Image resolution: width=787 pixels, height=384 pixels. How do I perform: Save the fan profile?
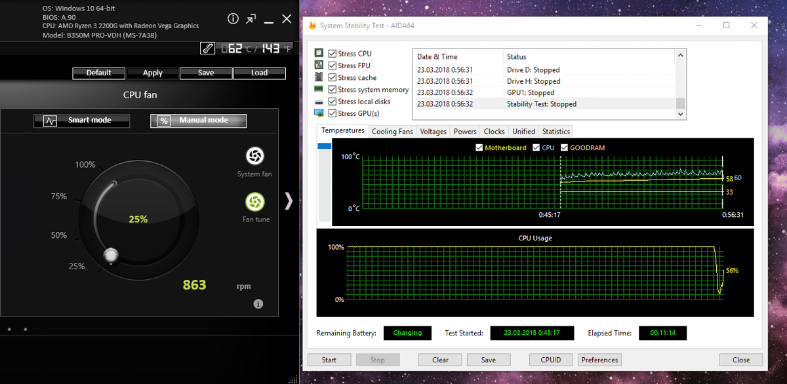point(206,73)
